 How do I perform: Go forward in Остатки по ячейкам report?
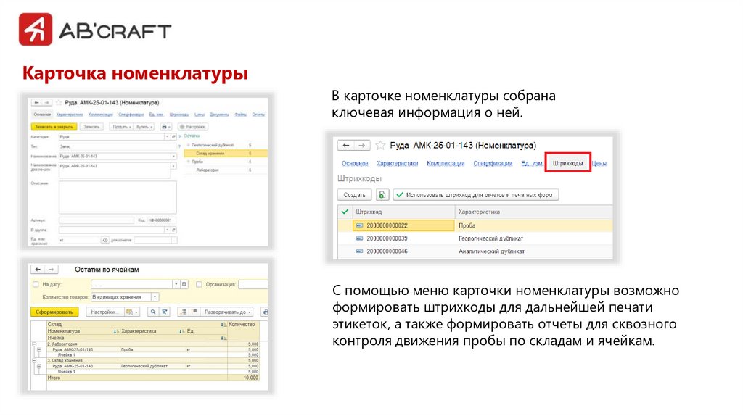click(52, 270)
